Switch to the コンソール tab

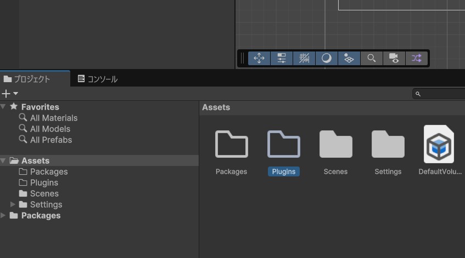coord(98,79)
